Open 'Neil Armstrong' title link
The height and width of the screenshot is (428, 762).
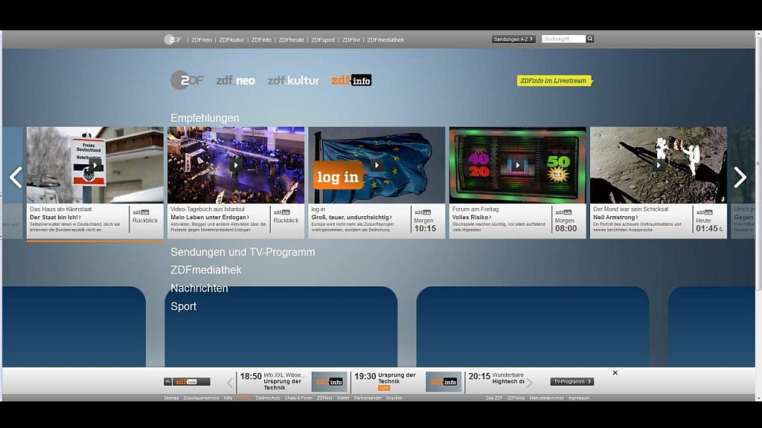(615, 218)
